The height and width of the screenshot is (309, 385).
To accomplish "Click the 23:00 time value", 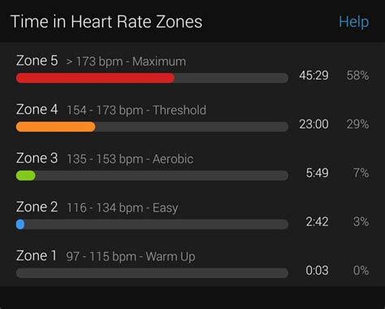I will pyautogui.click(x=314, y=124).
